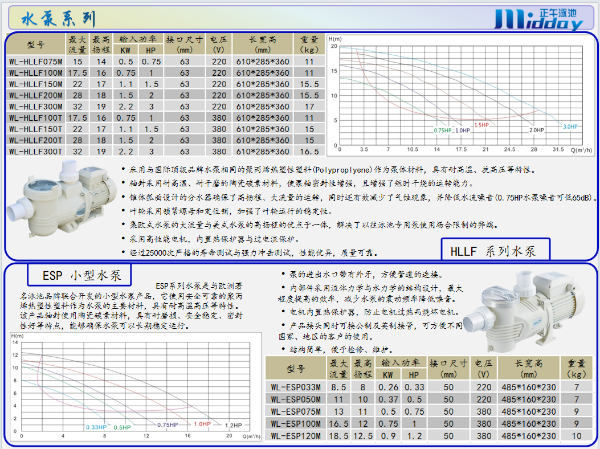Click the paragraph starting ESP系列水泵是与欧洲著
The image size is (600, 449).
click(x=131, y=305)
